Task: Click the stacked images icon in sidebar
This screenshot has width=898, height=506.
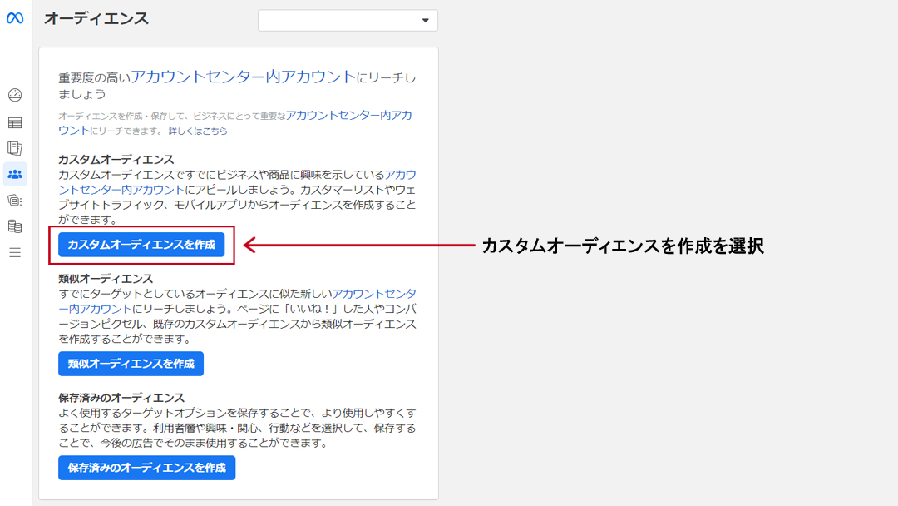Action: click(x=15, y=200)
